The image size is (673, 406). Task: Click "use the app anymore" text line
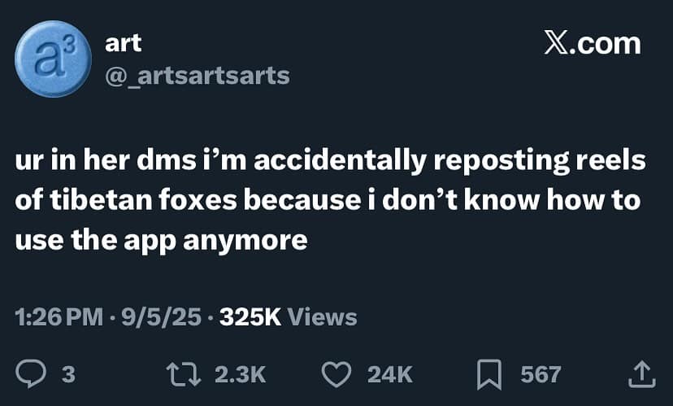tap(162, 240)
